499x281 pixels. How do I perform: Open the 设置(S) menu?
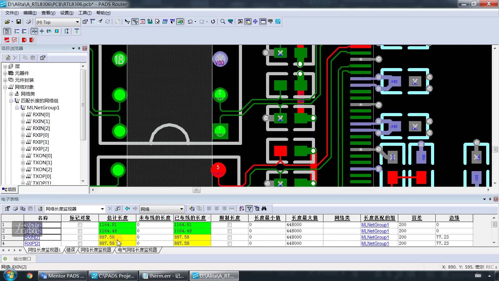click(67, 13)
